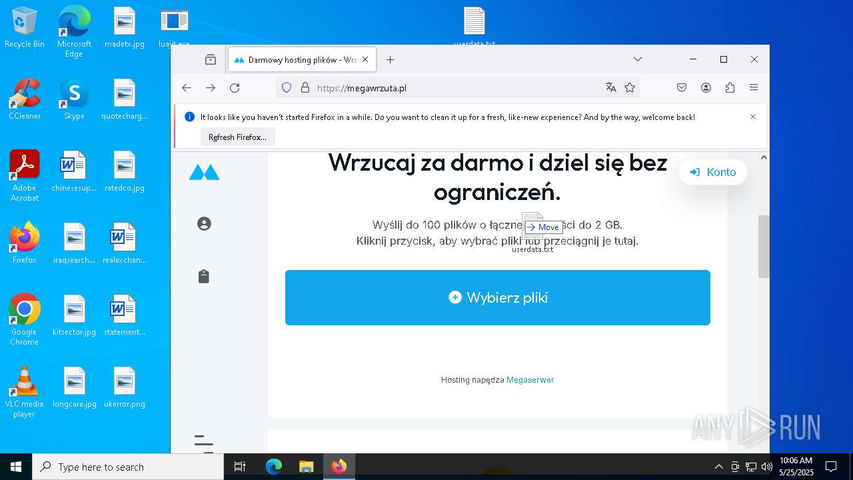Click Refresh Firefox button
Screen dimensions: 853x480
[237, 137]
